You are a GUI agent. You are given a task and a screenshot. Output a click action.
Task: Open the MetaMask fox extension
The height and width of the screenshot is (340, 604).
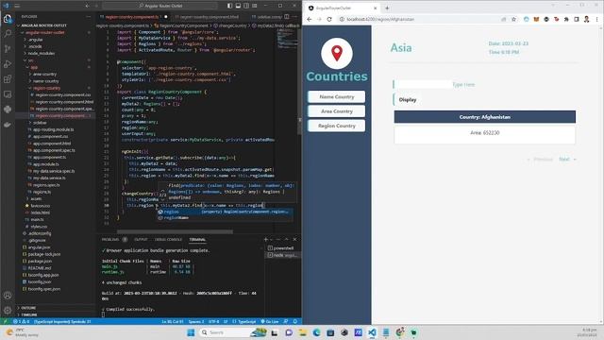coord(536,19)
